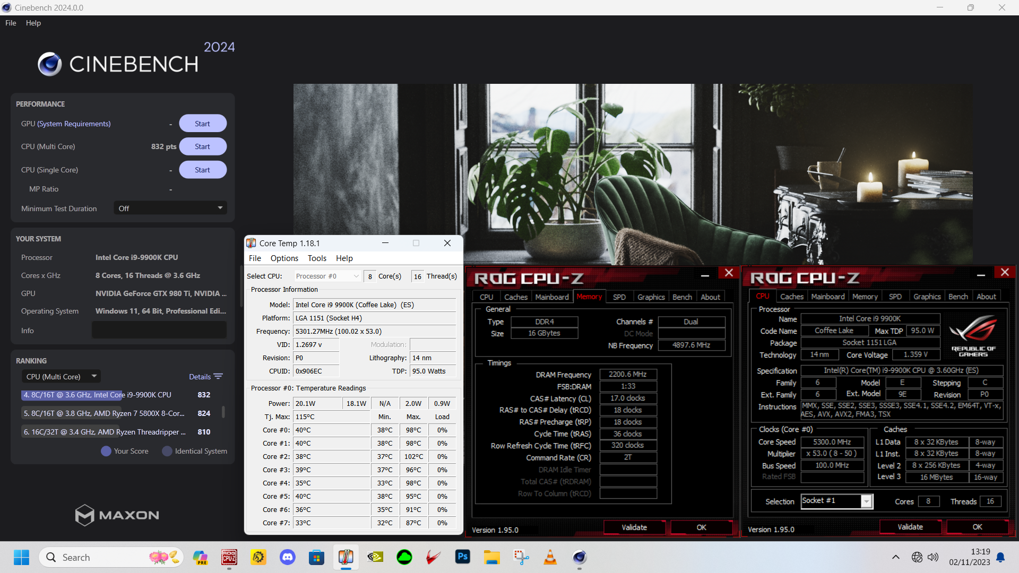Switch to Cinebench in the taskbar
Screen dimensions: 1019x573
(580, 557)
